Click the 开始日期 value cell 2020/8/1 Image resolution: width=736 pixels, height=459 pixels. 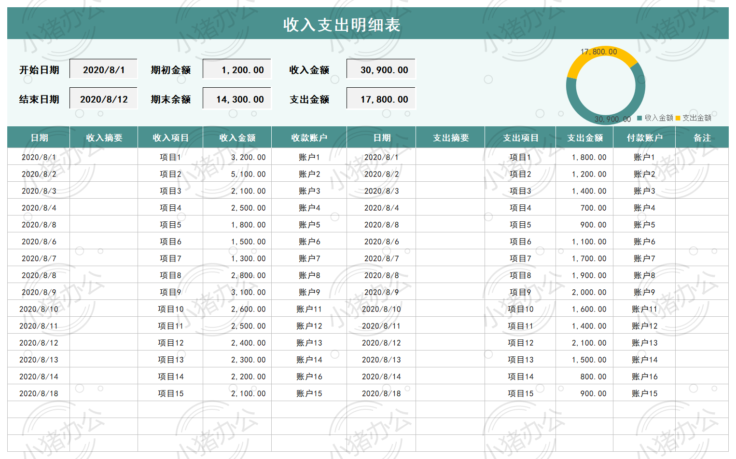pos(104,69)
